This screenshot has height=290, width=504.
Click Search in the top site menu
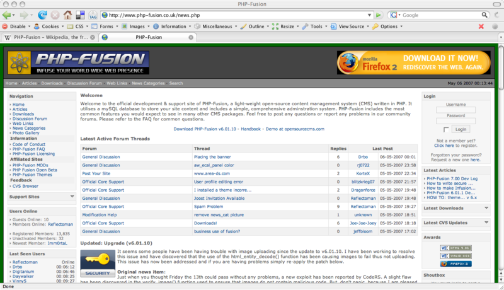[176, 83]
